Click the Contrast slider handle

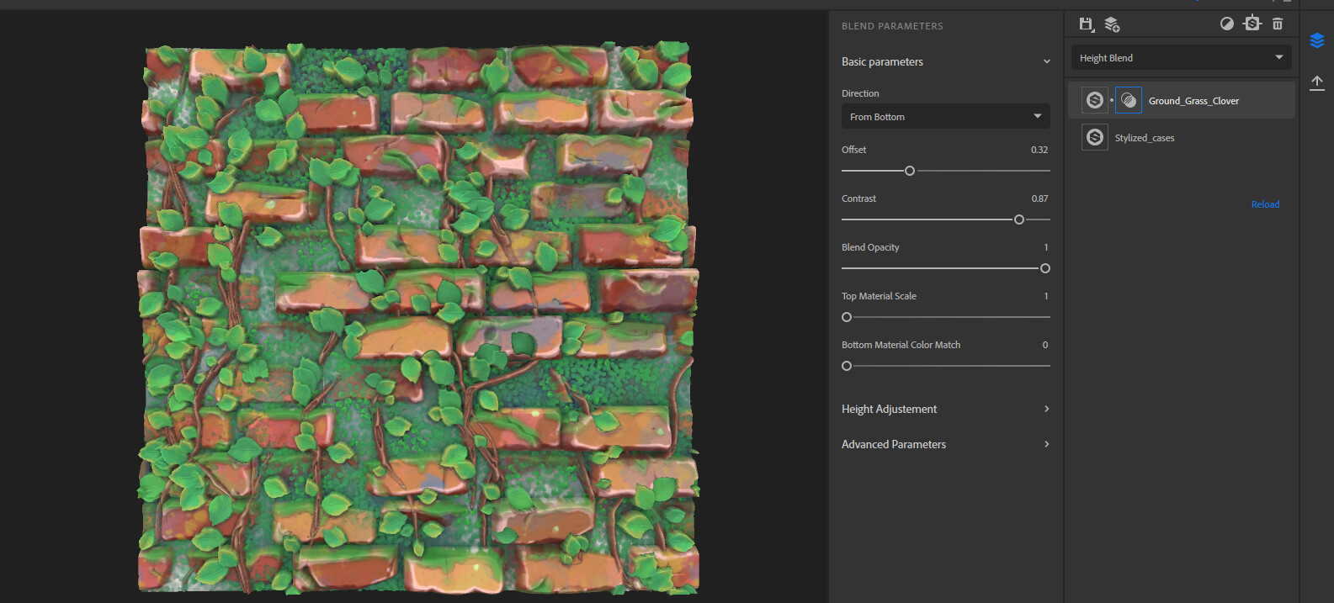[1019, 220]
